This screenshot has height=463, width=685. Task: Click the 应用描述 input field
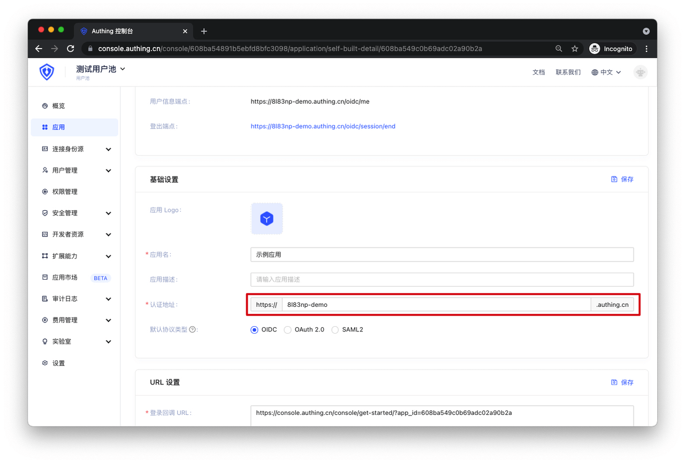442,280
